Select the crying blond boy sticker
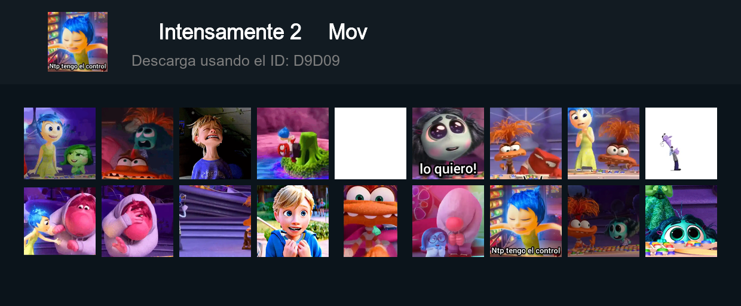Screen dimensions: 741x306 215,143
